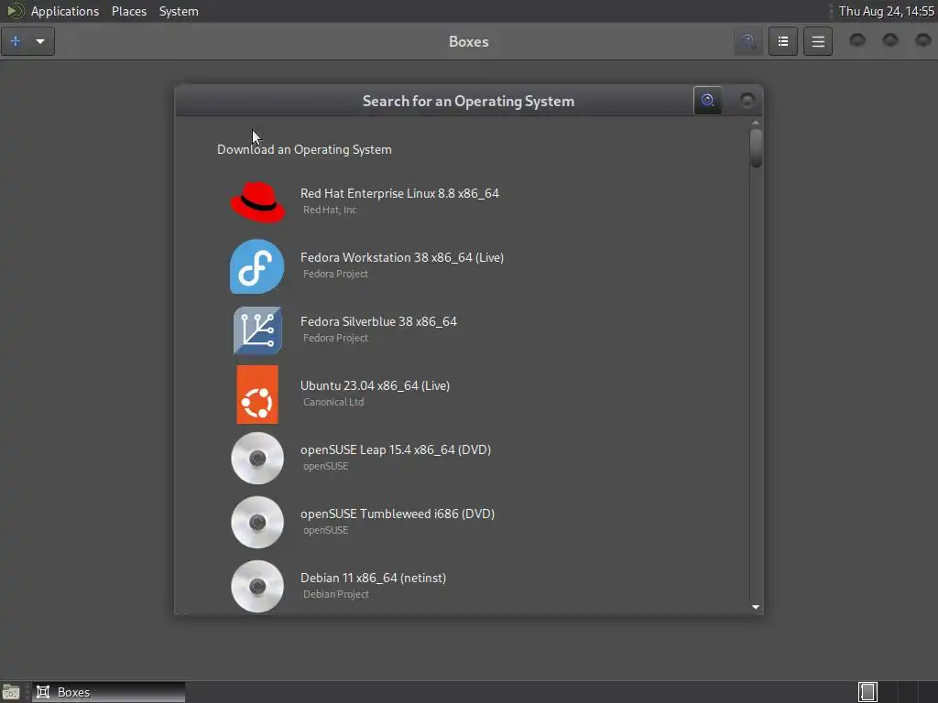Open the Applications menu
The width and height of the screenshot is (938, 703).
tap(65, 11)
